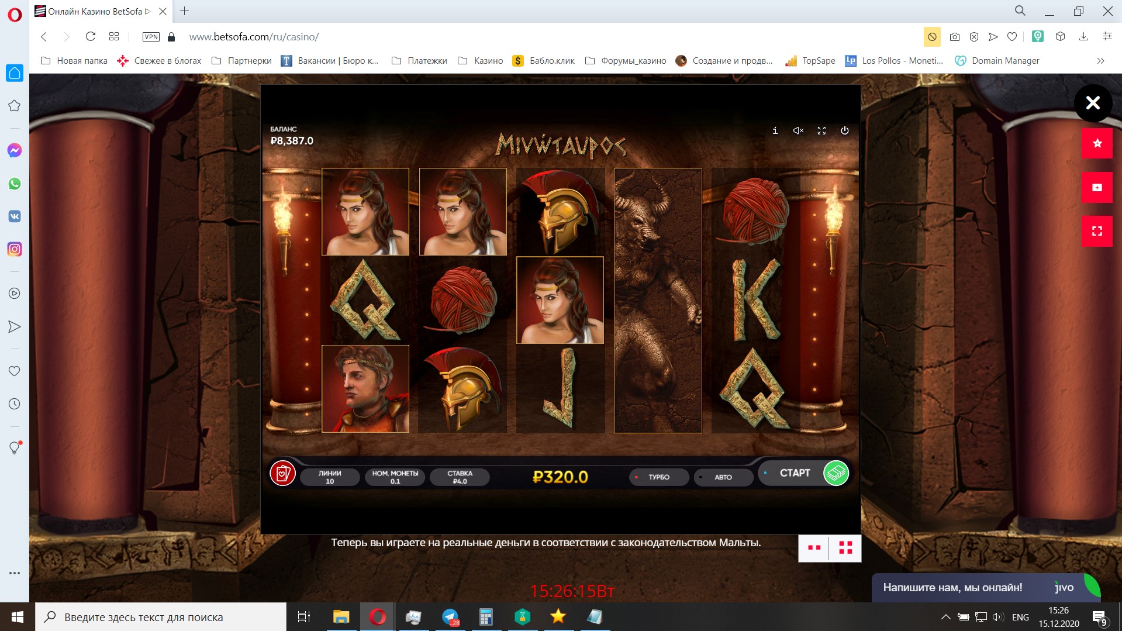This screenshot has height=631, width=1122.
Task: Toggle АВТО autoplay mode
Action: click(723, 477)
